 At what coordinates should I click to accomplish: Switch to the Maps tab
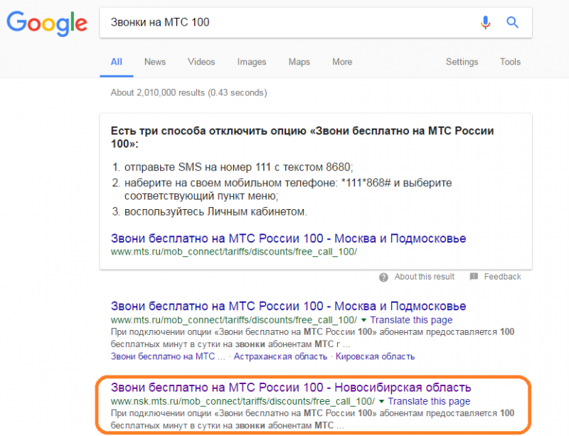click(299, 62)
